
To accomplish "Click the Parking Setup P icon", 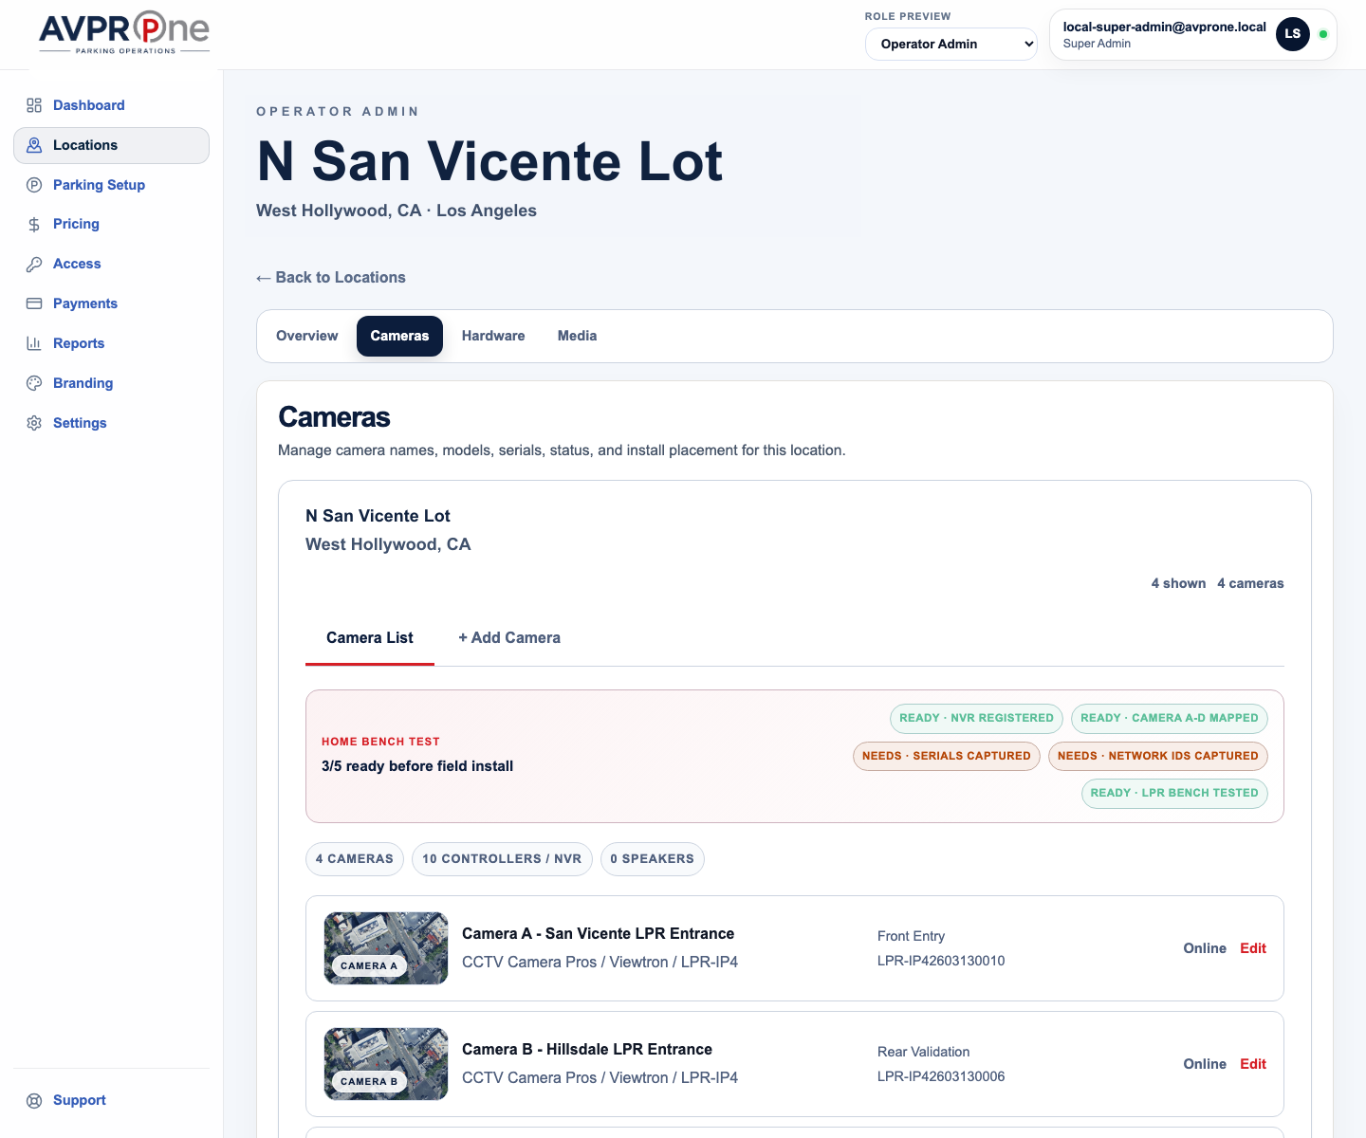I will tap(34, 185).
